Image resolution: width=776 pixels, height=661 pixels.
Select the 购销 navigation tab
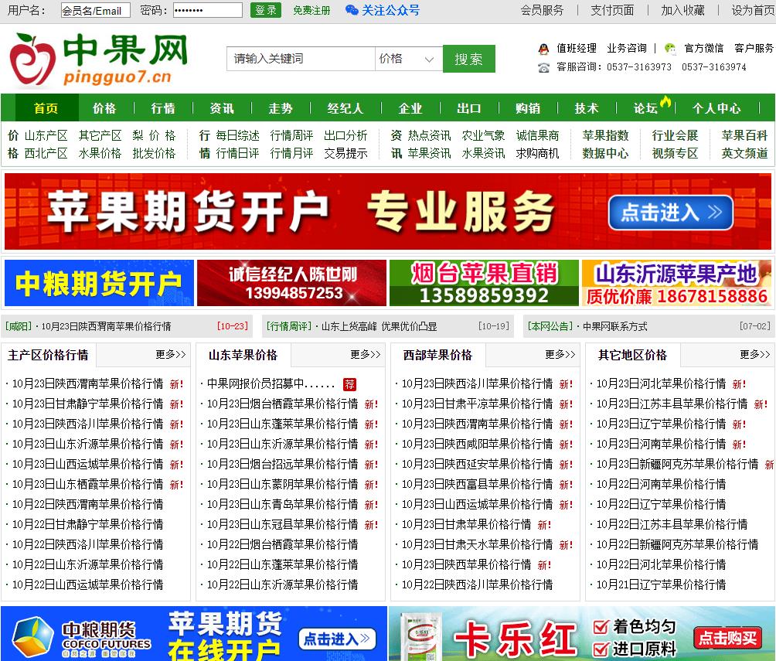click(x=528, y=108)
